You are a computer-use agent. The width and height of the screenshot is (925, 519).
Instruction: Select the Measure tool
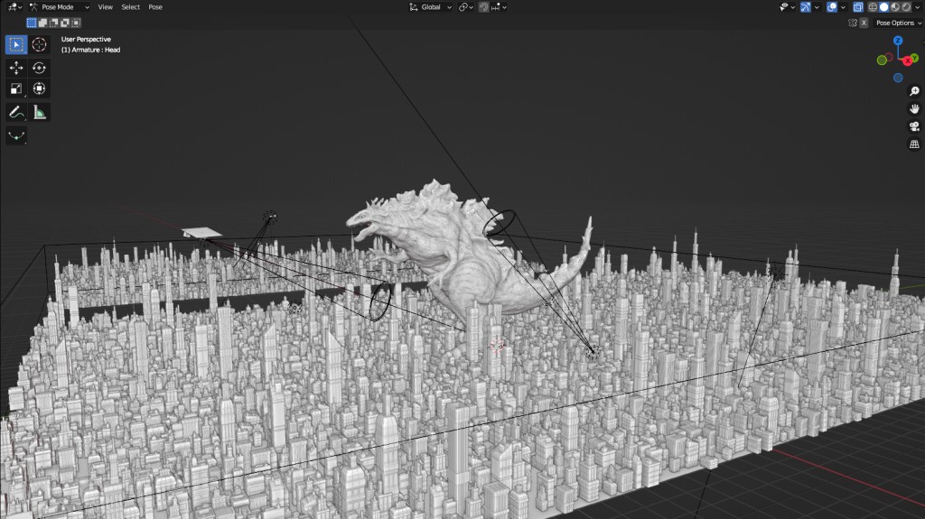(x=40, y=112)
